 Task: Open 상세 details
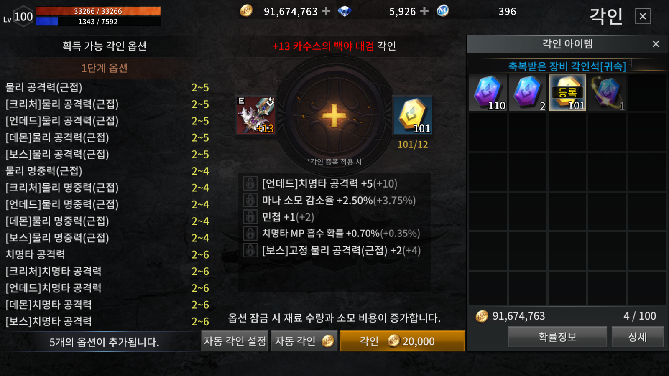pyautogui.click(x=637, y=337)
